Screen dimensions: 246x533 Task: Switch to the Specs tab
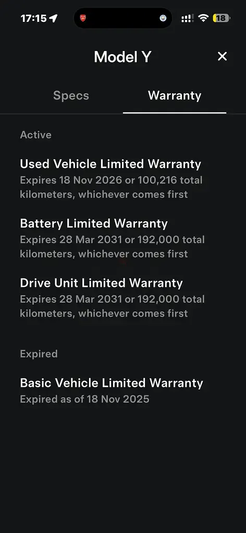click(x=71, y=96)
